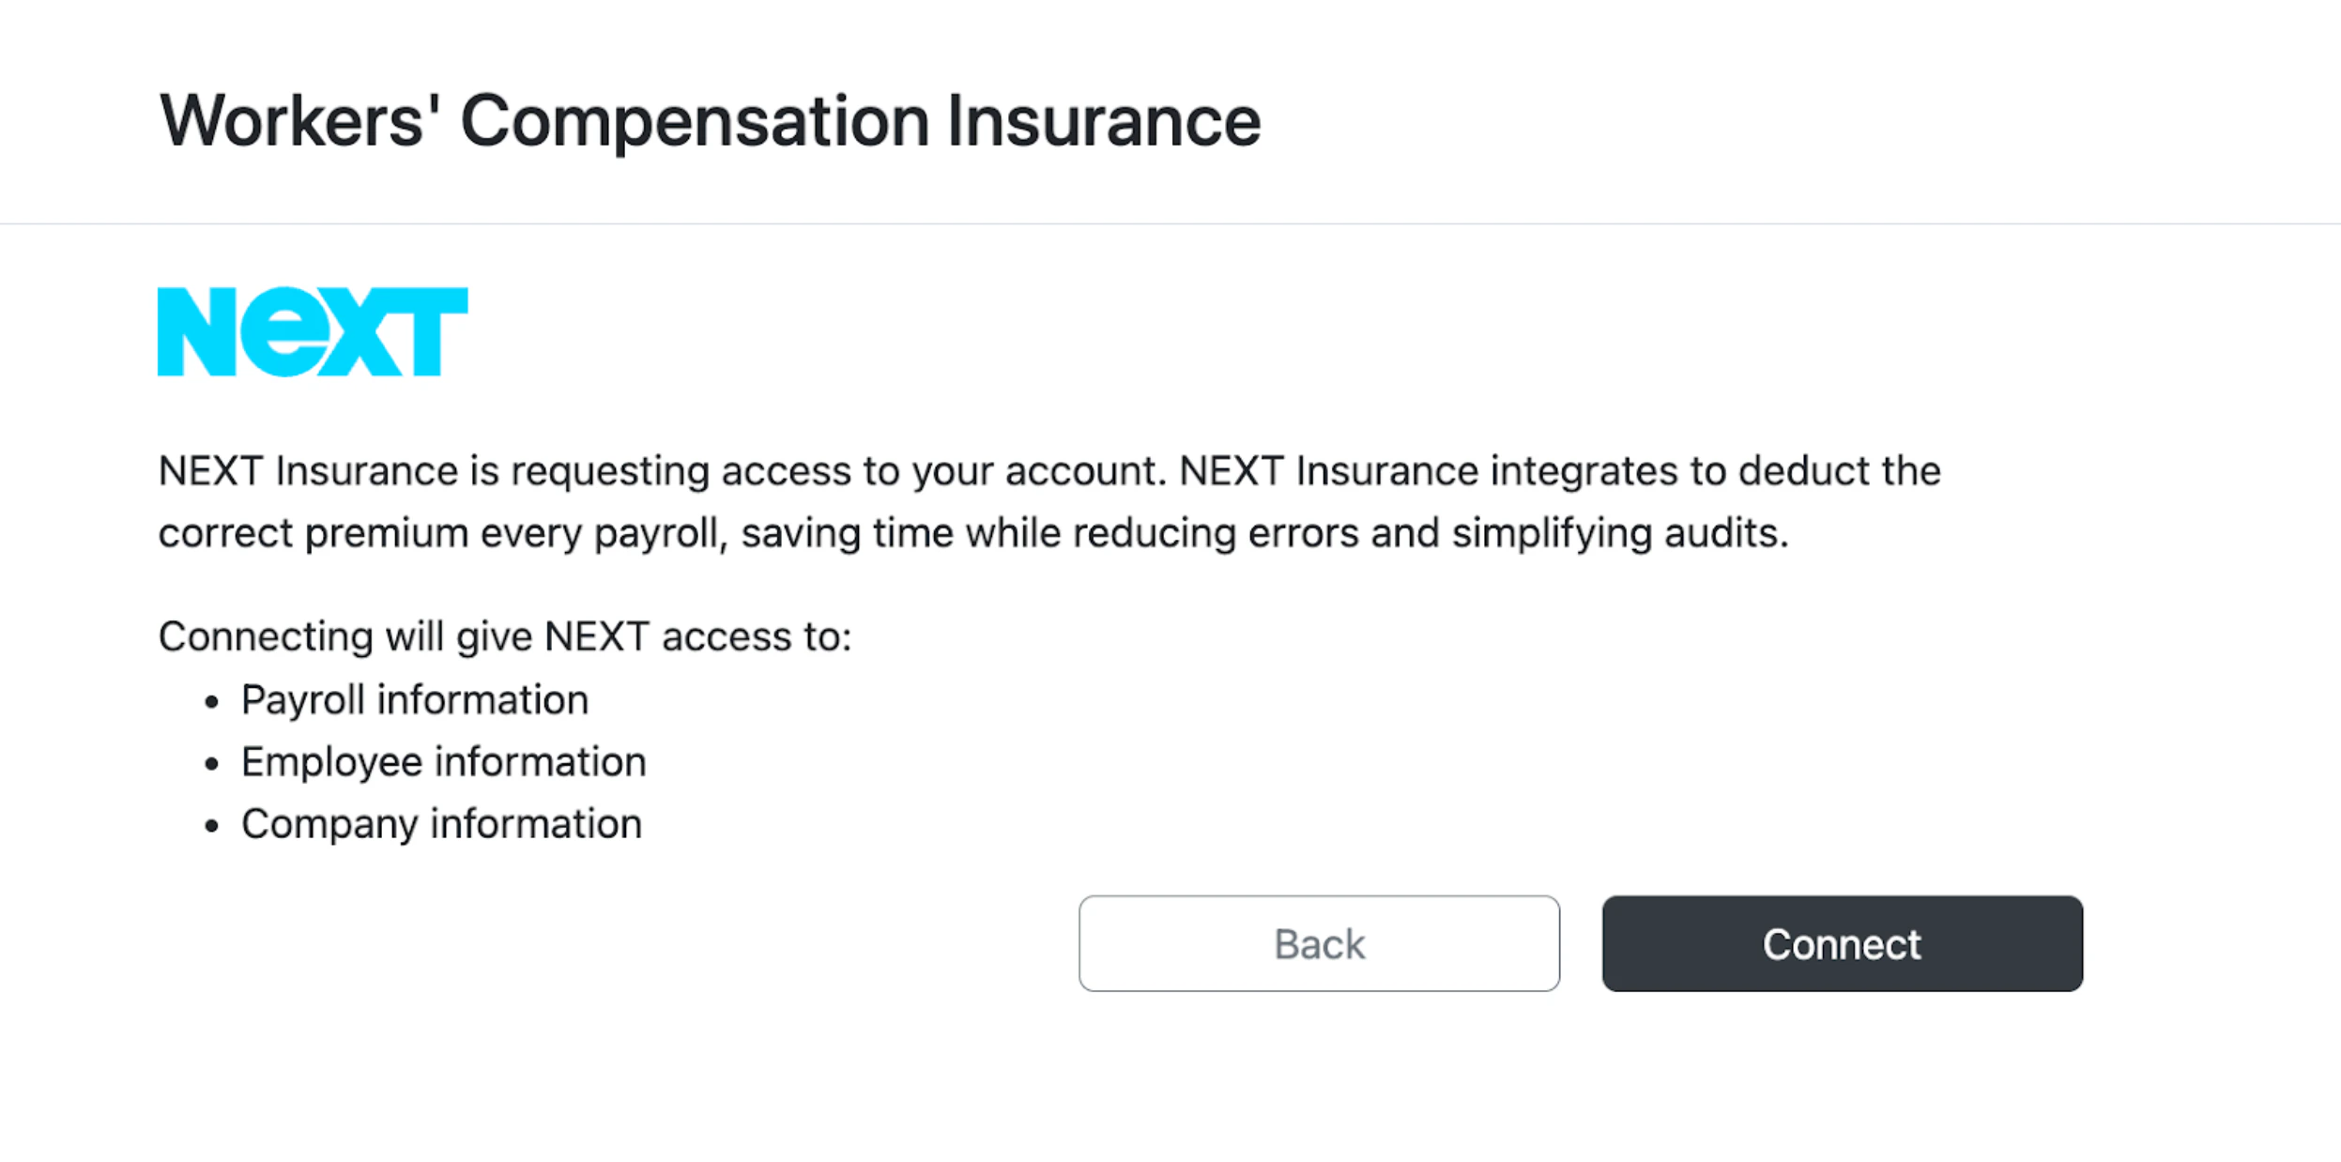The width and height of the screenshot is (2341, 1162).
Task: Click the bullet before Company information
Action: tap(211, 826)
